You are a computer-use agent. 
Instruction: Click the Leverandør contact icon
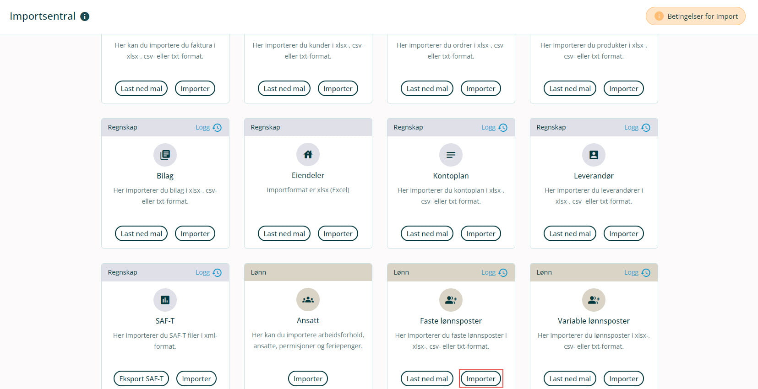pos(594,155)
